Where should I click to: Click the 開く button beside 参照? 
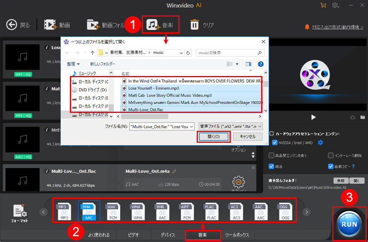coord(357,181)
